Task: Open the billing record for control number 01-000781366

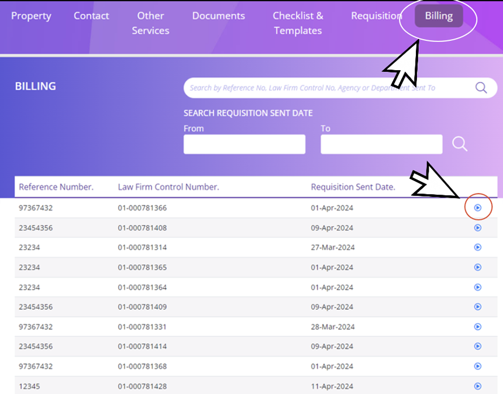Action: click(x=477, y=208)
